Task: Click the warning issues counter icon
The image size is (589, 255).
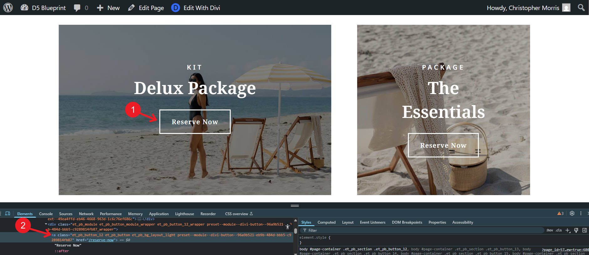Action: [x=560, y=214]
